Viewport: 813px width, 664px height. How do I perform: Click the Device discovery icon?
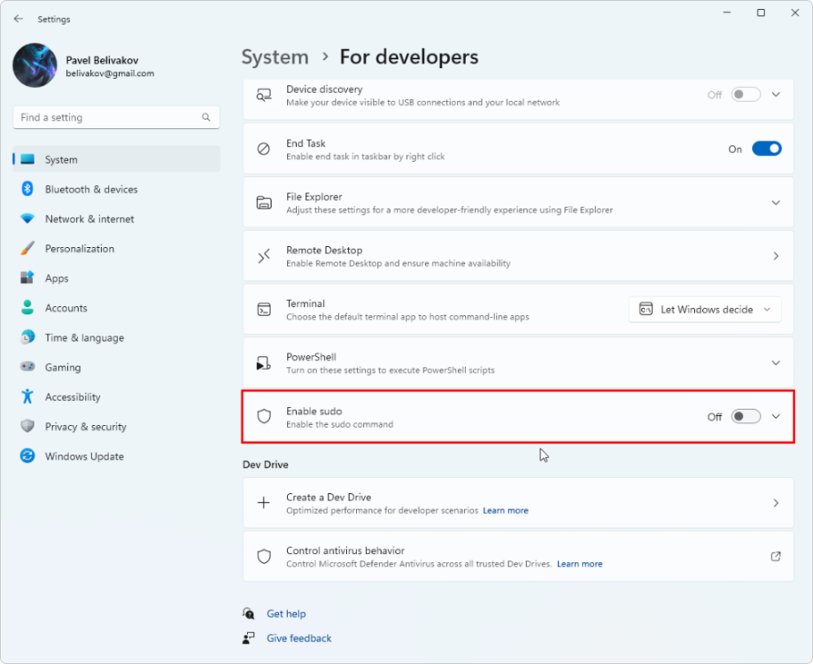tap(264, 96)
